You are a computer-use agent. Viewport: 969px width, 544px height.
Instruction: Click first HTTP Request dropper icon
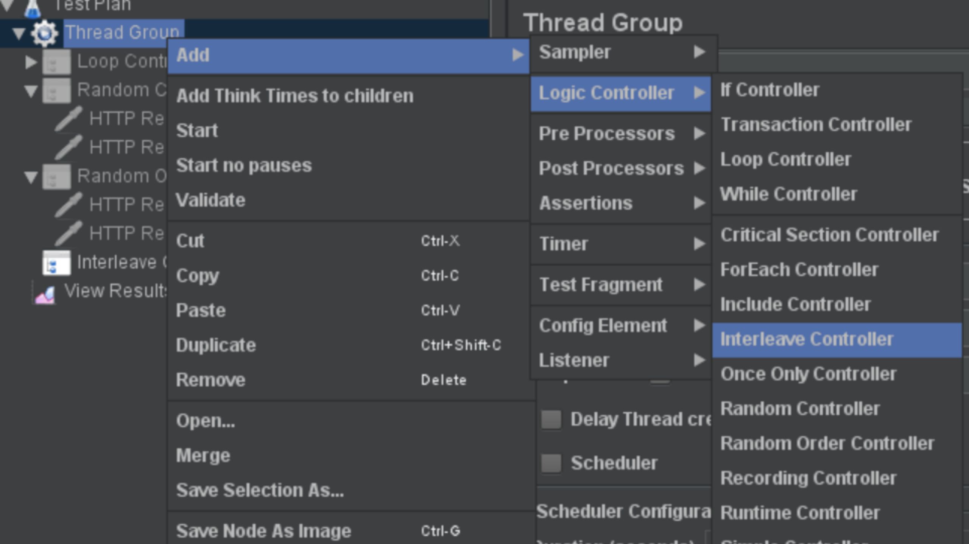(68, 119)
